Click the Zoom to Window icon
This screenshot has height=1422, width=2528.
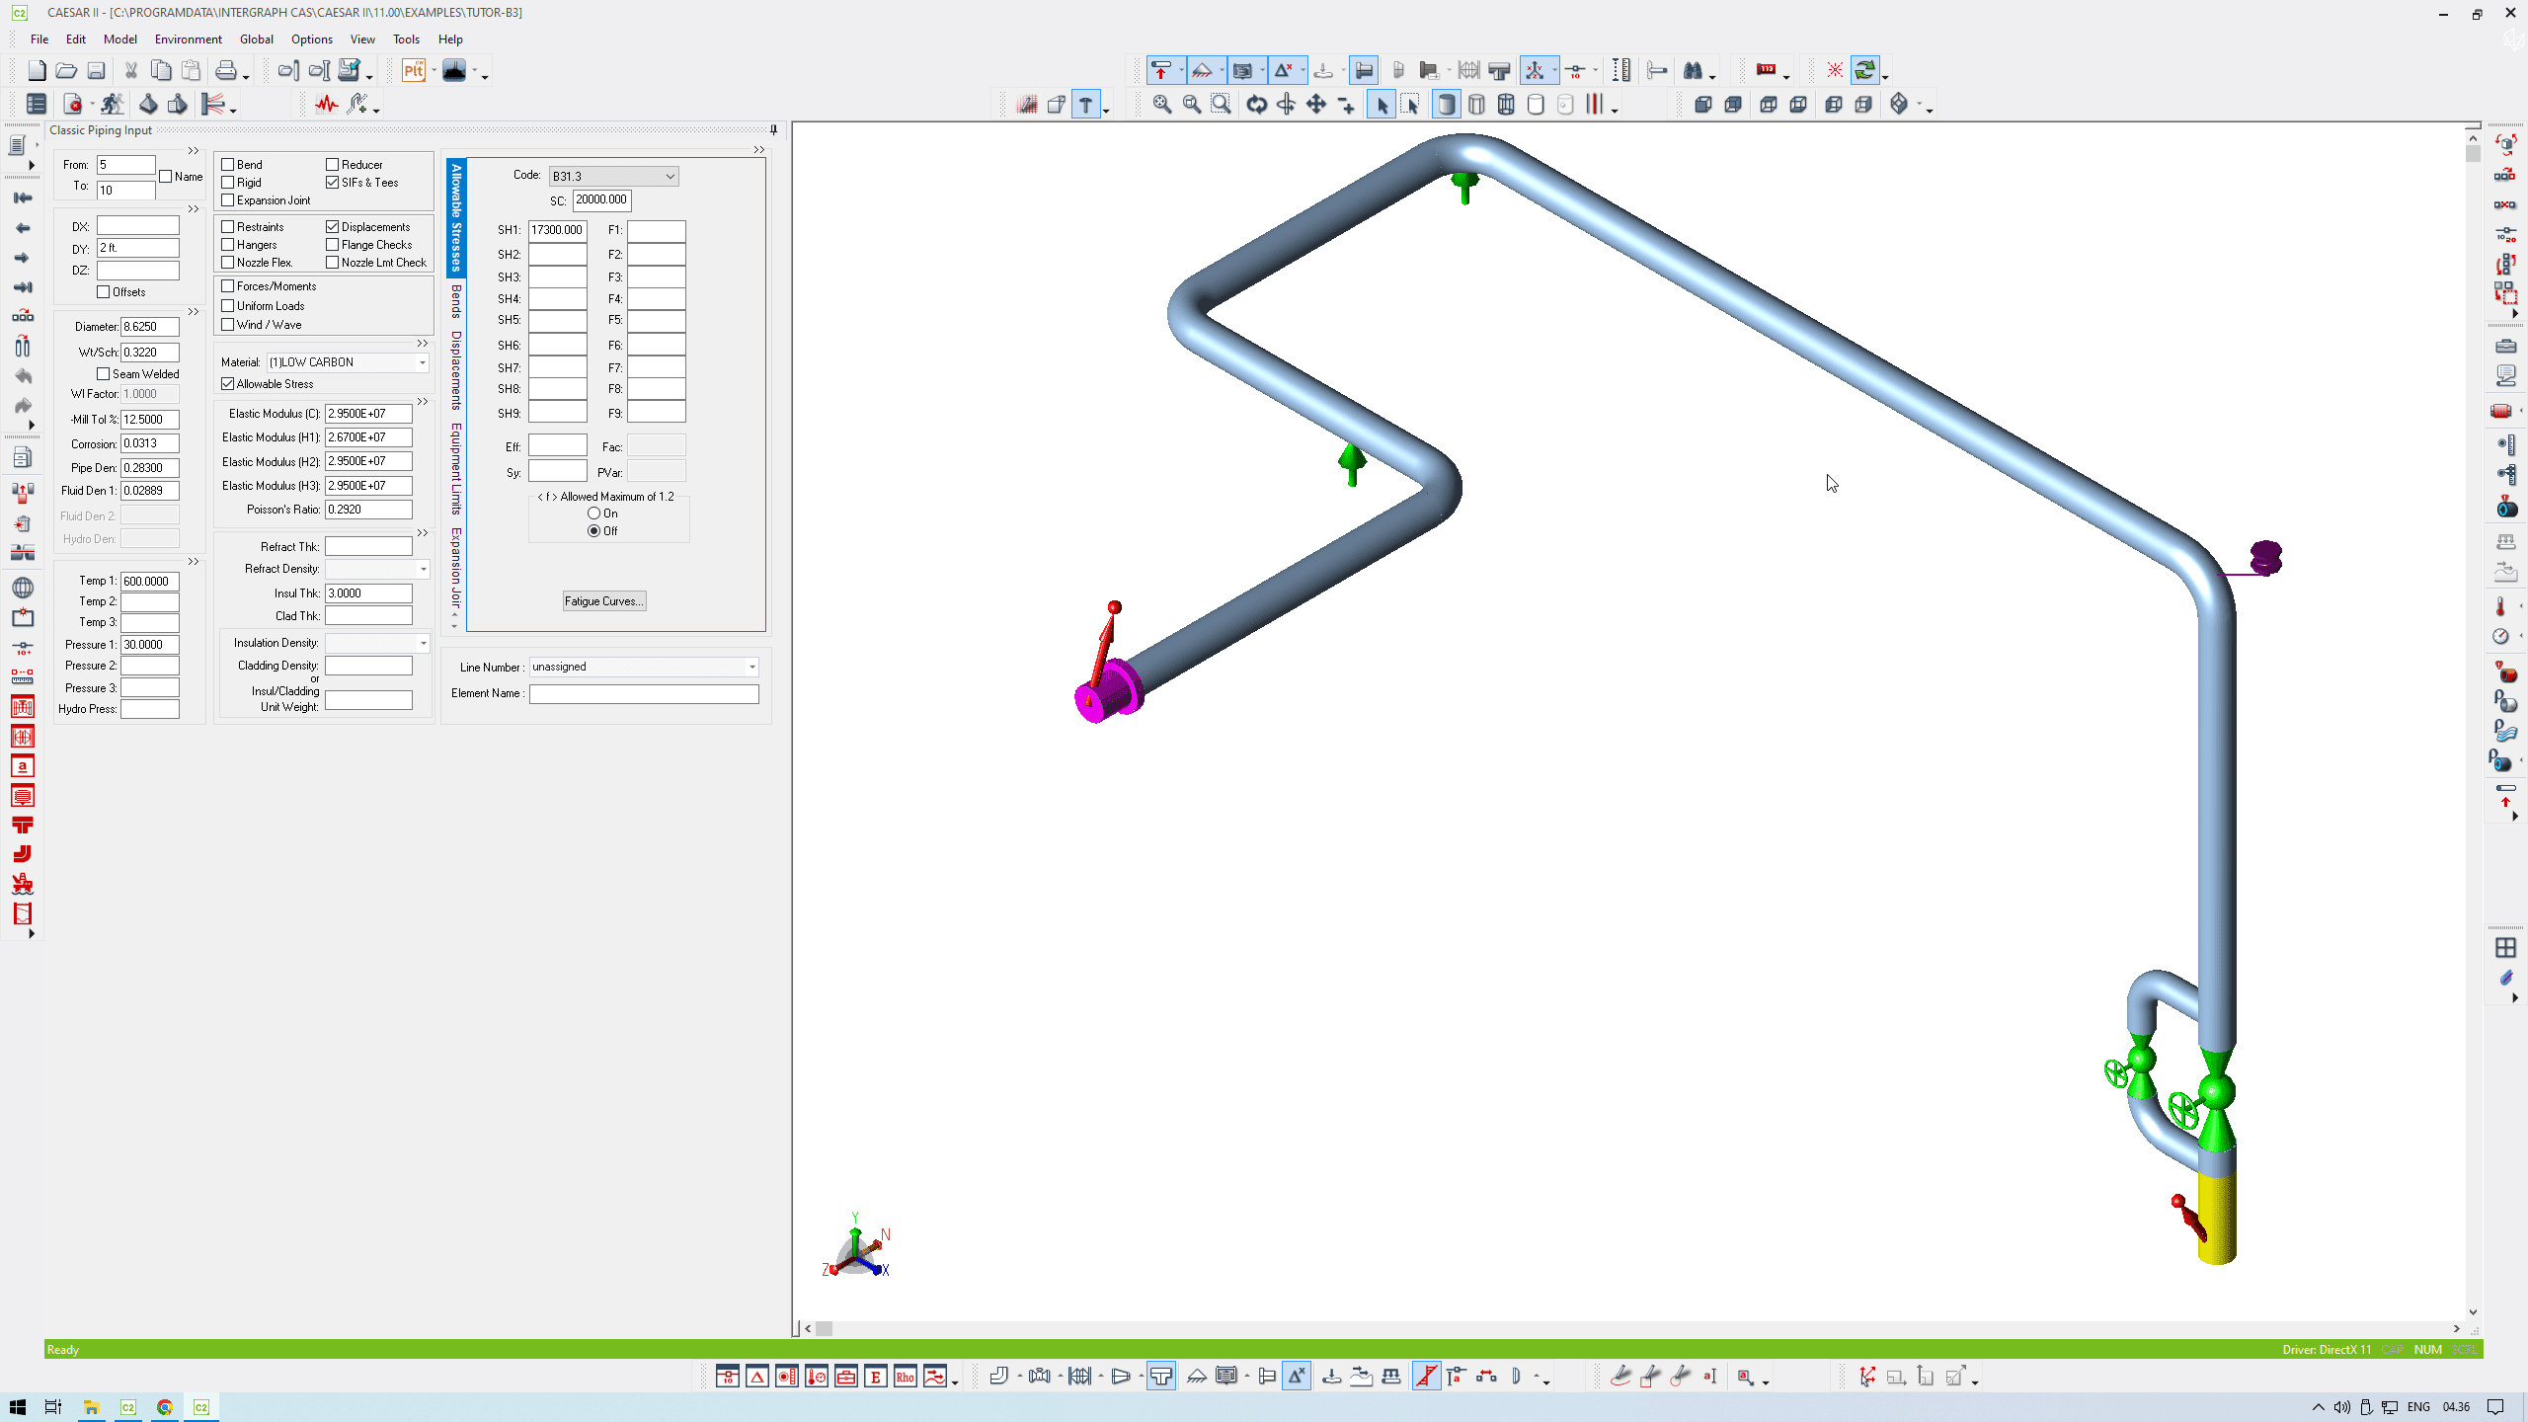1222,105
